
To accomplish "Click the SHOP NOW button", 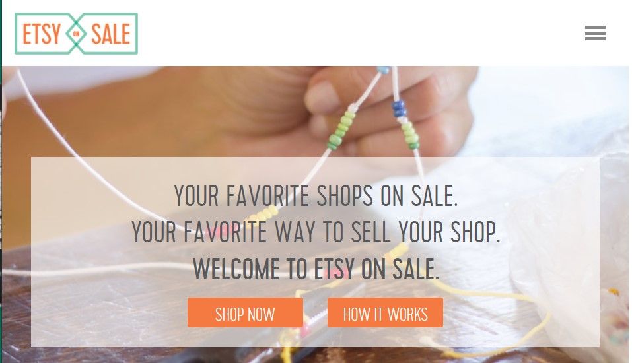I will [245, 313].
